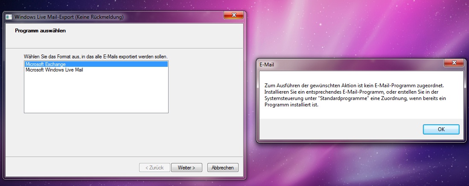
Task: Select Microsoft Exchange in the format list
Action: pos(96,64)
